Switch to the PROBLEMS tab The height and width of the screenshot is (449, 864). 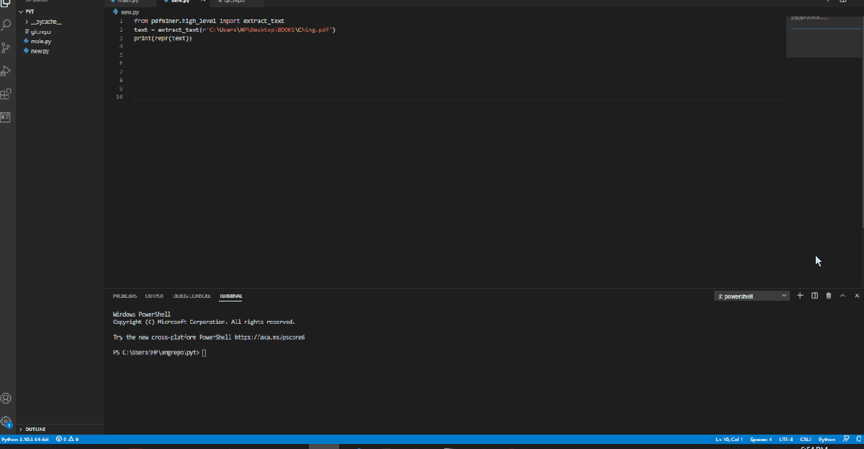pyautogui.click(x=125, y=296)
